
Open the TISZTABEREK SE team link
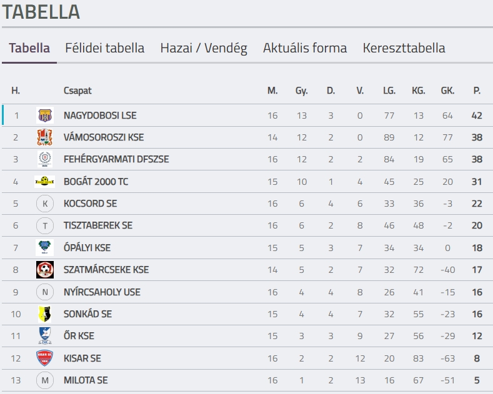(x=98, y=225)
